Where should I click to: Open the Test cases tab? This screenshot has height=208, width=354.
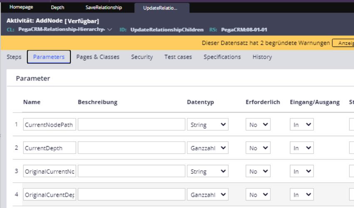click(178, 57)
